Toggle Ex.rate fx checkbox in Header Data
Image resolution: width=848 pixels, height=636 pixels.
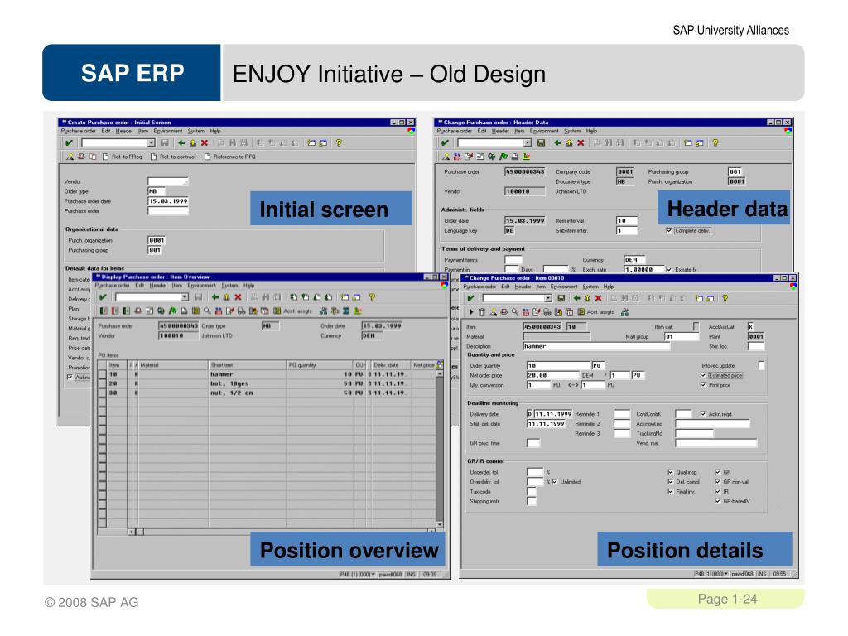pos(669,269)
